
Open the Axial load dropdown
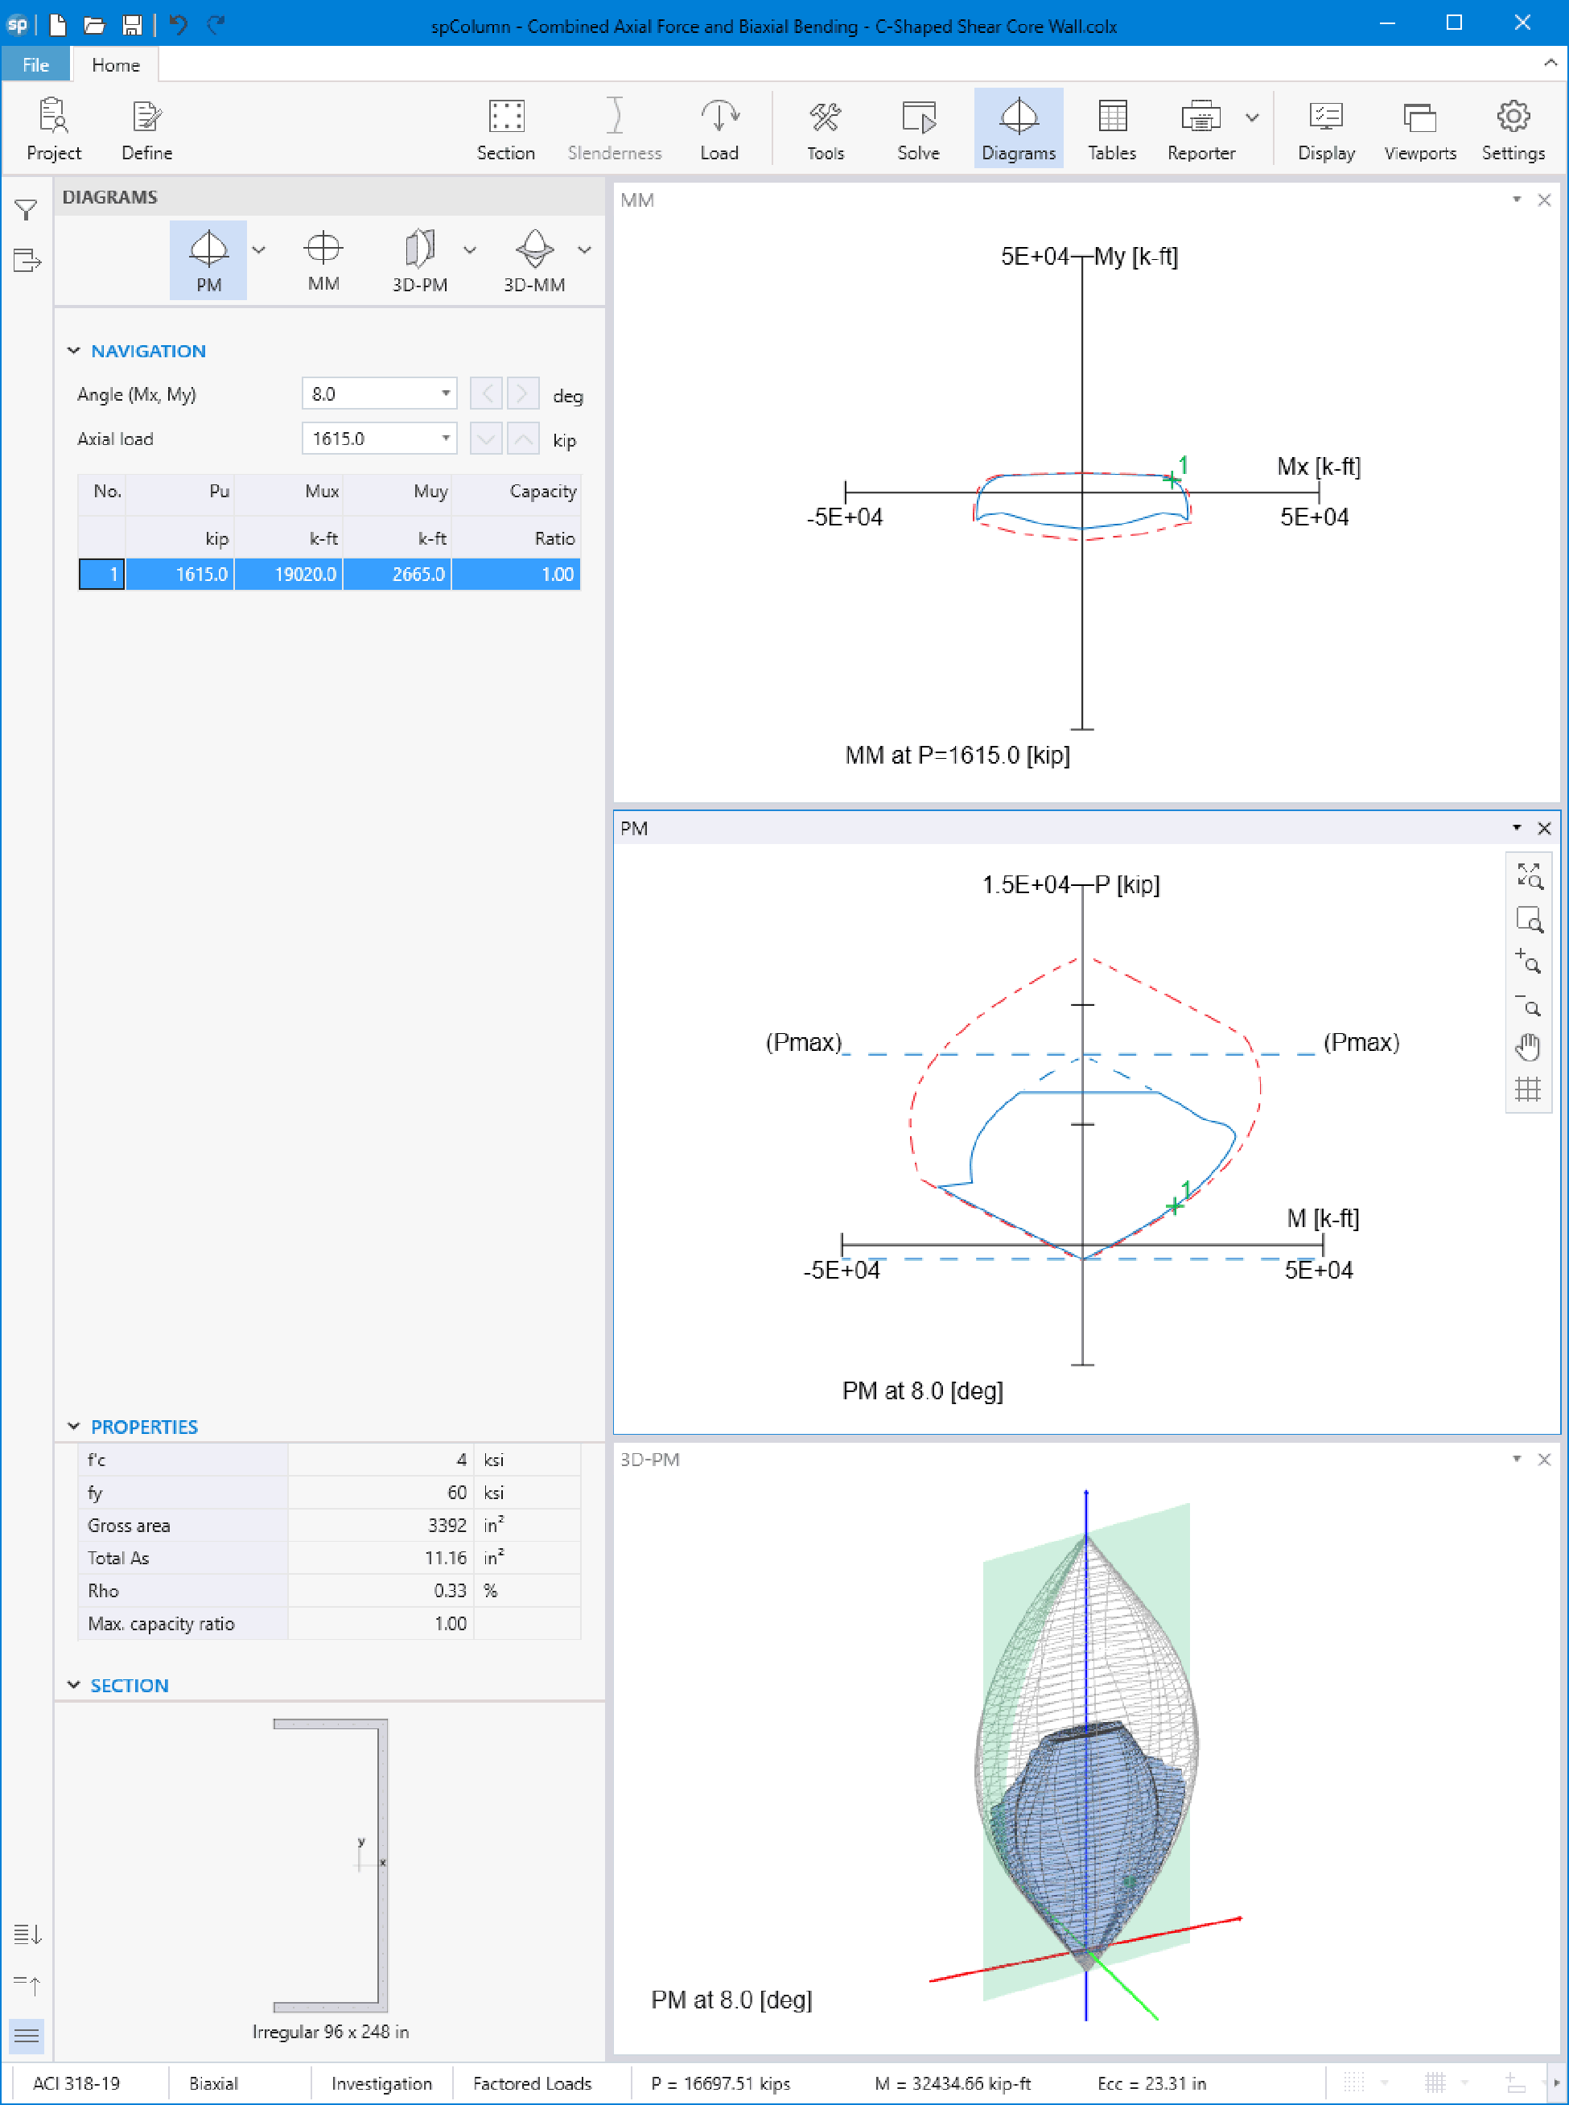coord(446,438)
